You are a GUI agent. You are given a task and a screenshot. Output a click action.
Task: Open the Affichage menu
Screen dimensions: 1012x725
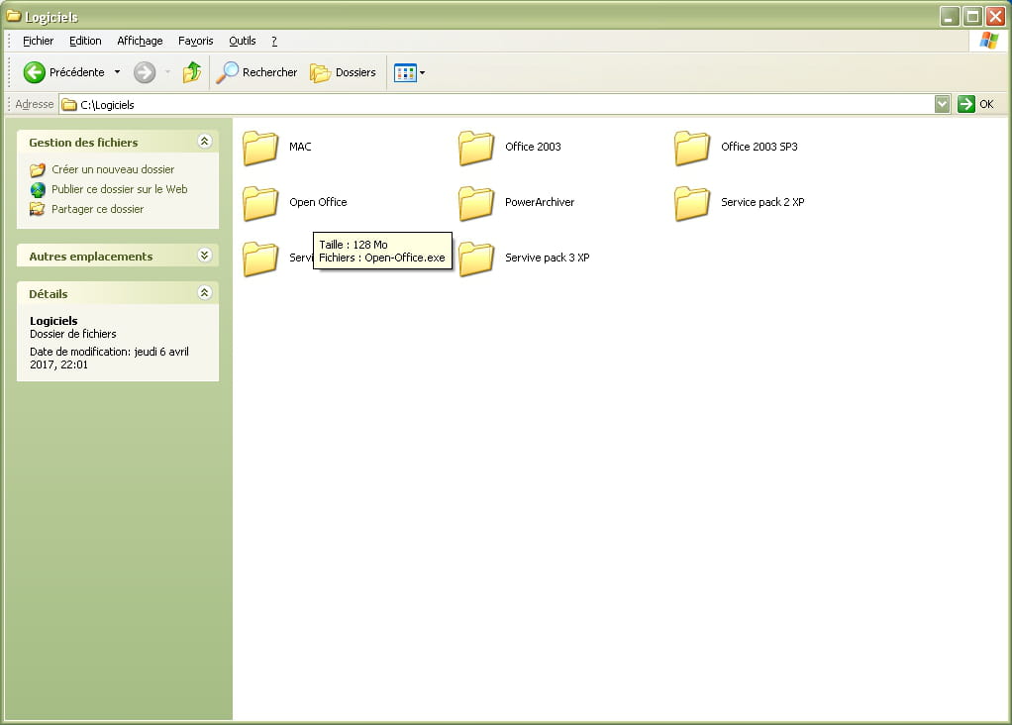click(x=140, y=41)
